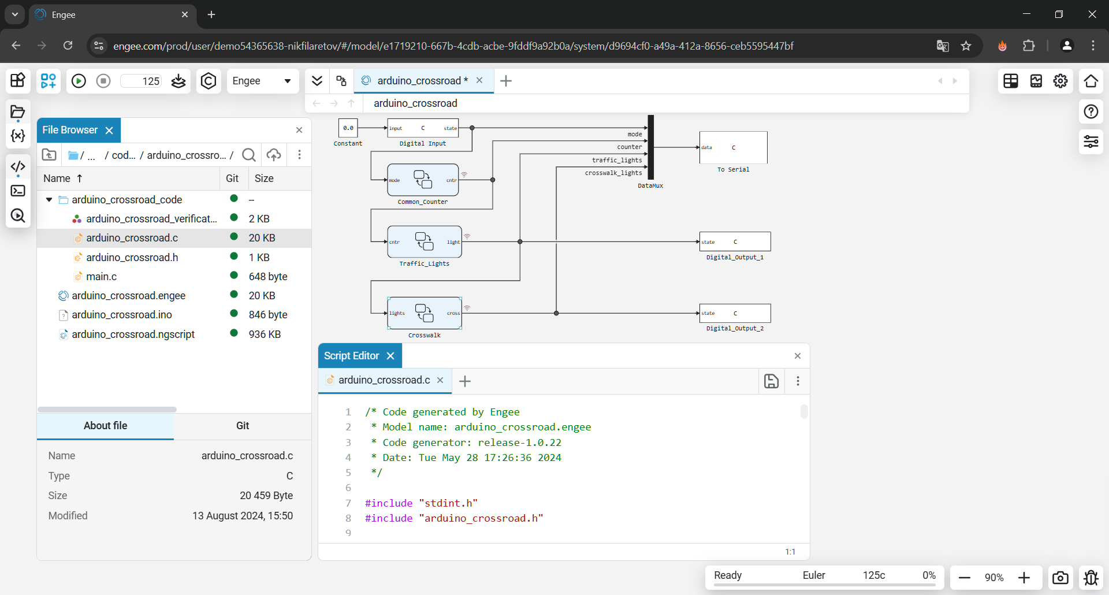1109x595 pixels.
Task: Click zoom in plus button
Action: point(1024,577)
